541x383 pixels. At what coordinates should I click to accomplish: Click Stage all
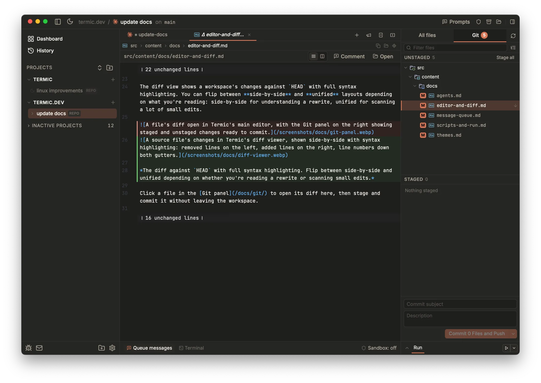[x=505, y=57]
